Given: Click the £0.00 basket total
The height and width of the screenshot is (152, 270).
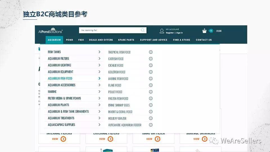Looking at the screenshot, I should click(x=219, y=31).
